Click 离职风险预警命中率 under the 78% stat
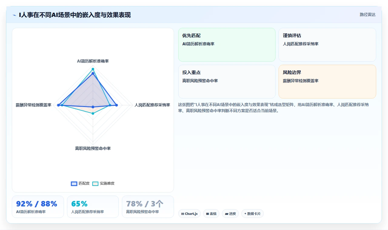 [x=142, y=212]
